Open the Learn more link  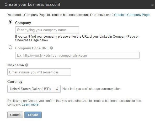click(x=30, y=104)
